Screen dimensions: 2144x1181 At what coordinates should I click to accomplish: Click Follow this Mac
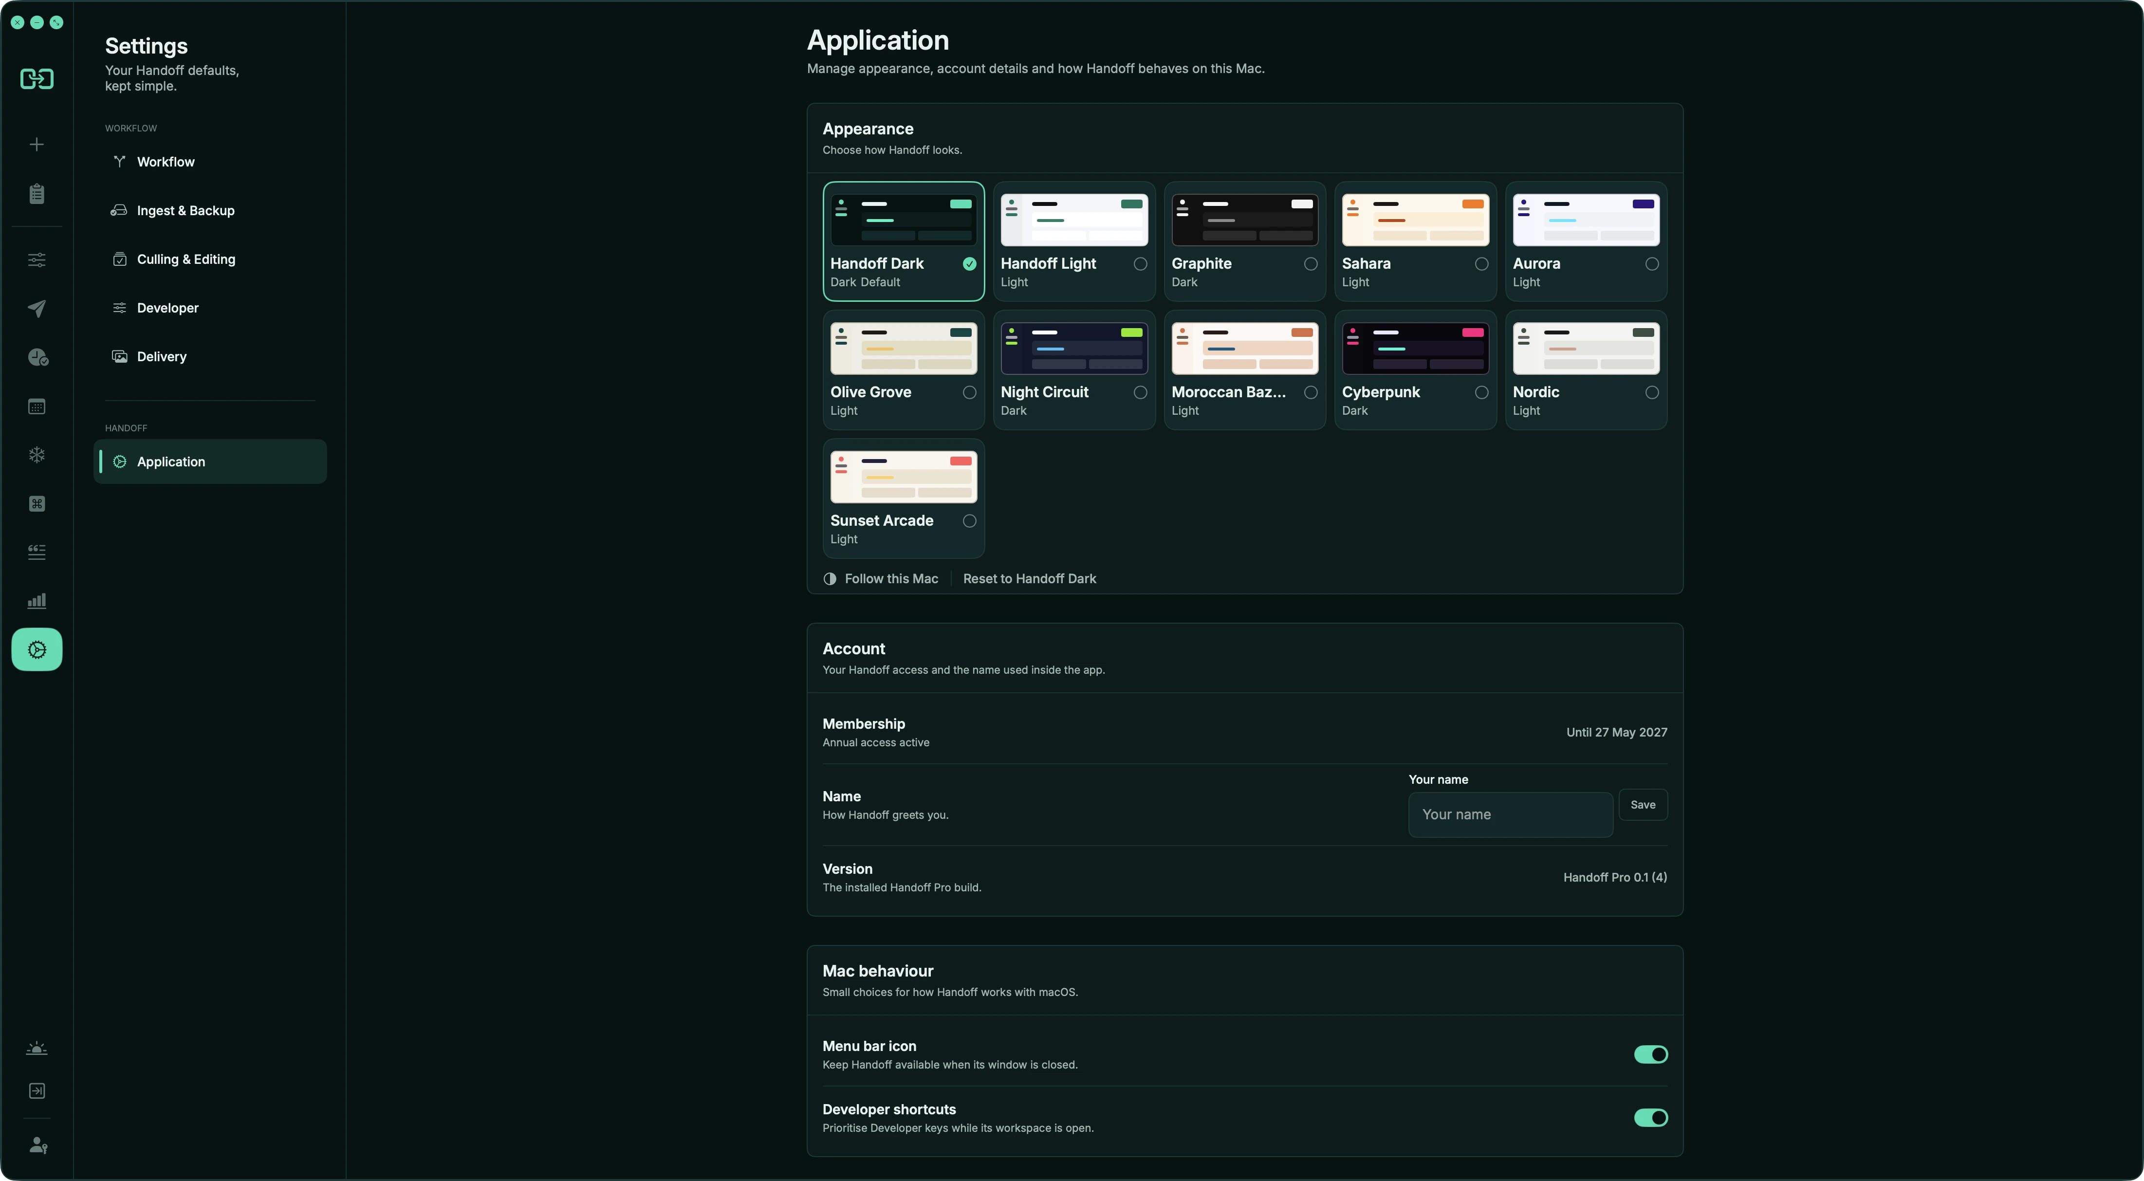pyautogui.click(x=890, y=579)
